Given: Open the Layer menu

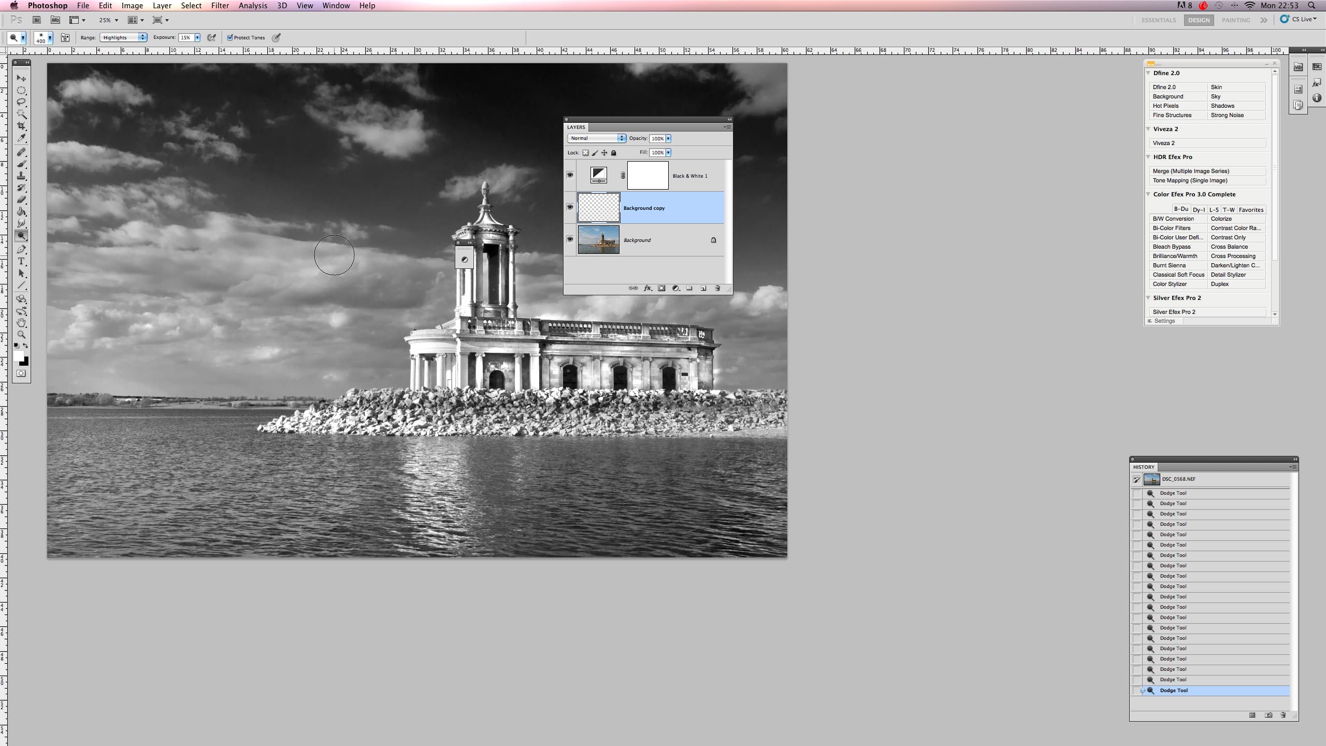Looking at the screenshot, I should (162, 6).
